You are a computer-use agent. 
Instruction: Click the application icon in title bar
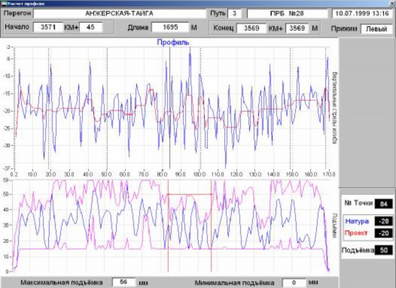click(4, 4)
